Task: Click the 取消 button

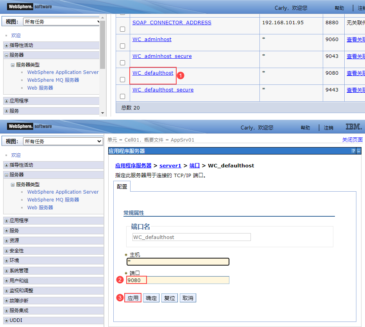Action: point(188,298)
